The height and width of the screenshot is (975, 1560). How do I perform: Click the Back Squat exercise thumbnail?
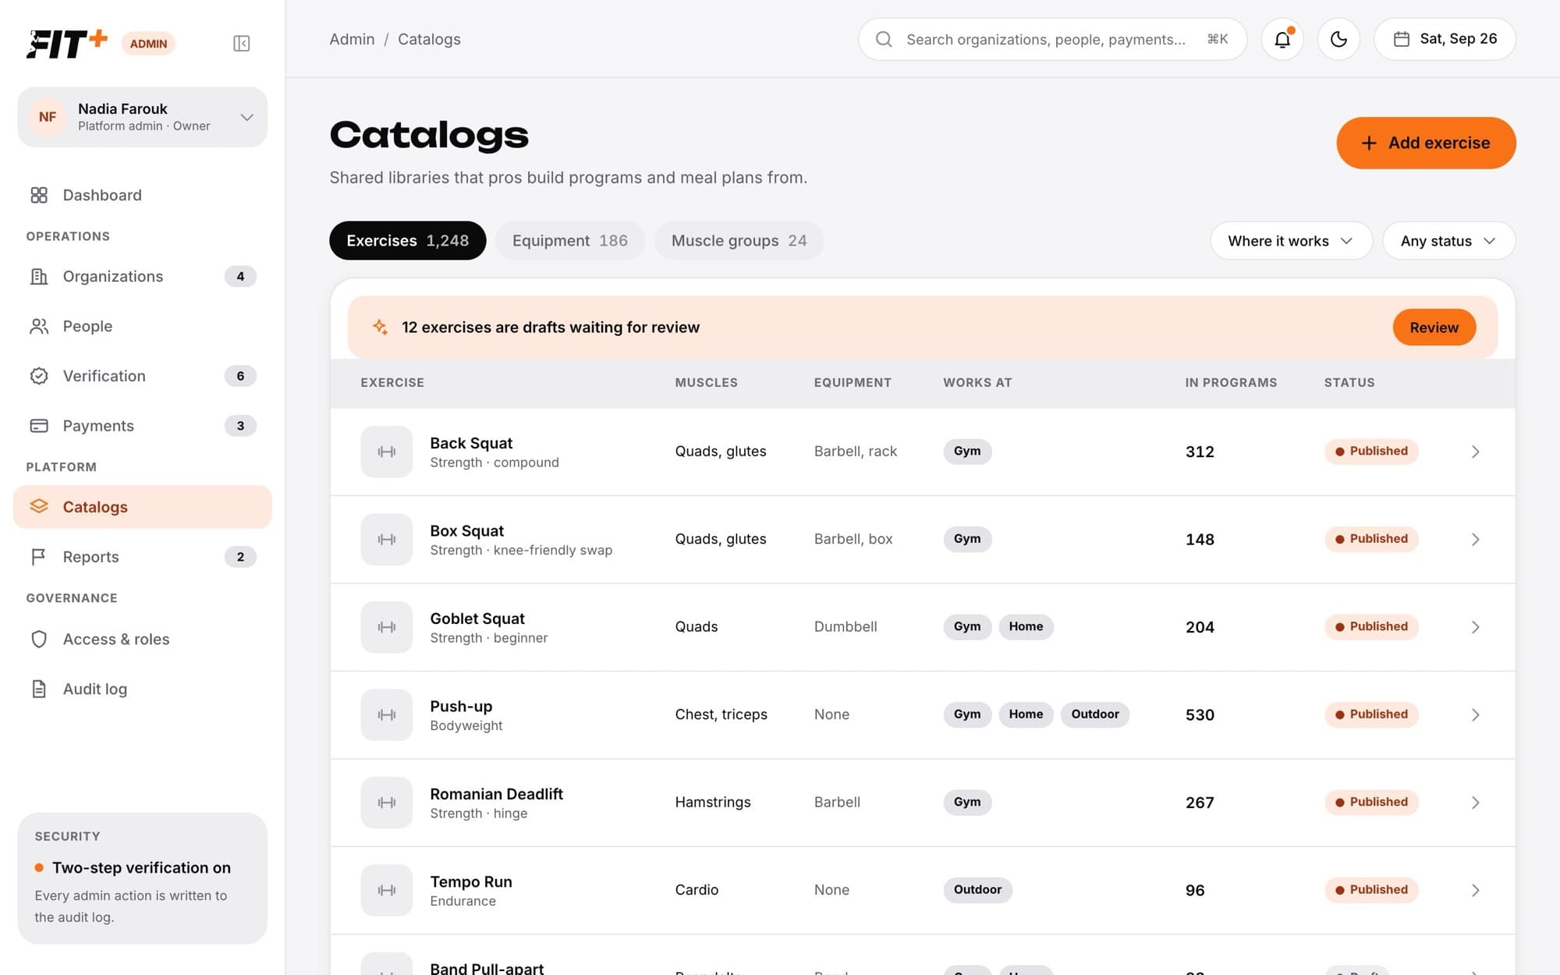coord(386,452)
